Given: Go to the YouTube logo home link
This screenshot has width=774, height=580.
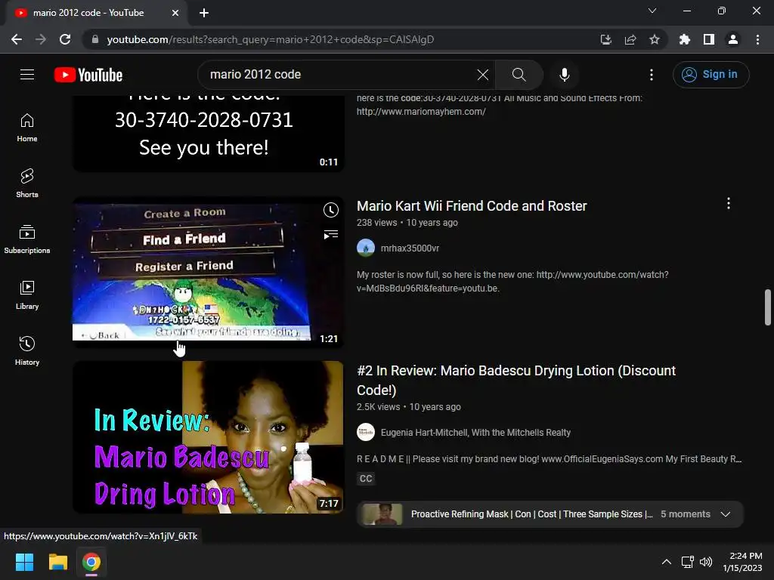Looking at the screenshot, I should point(88,75).
